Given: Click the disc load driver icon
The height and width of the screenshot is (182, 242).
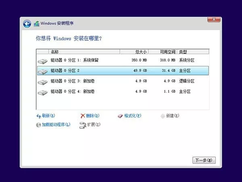Looking at the screenshot, I should (38, 125).
